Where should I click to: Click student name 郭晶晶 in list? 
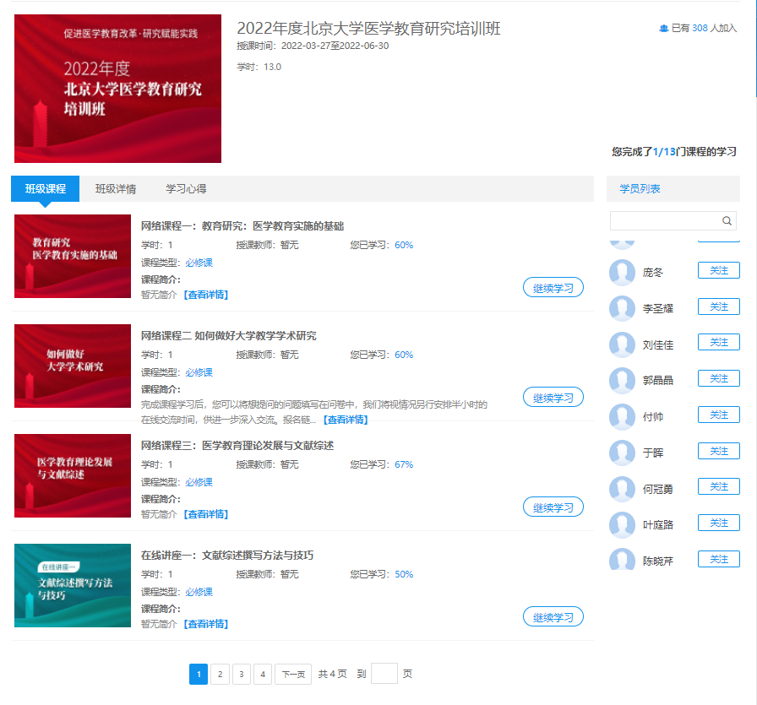pyautogui.click(x=657, y=380)
